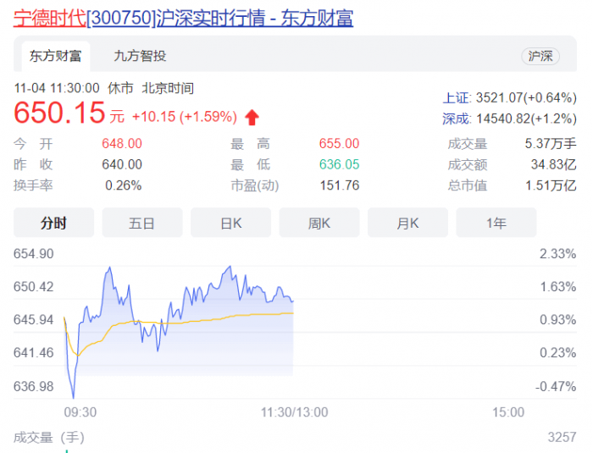593x453 pixels.
Task: Click the blue price line peak
Action: pyautogui.click(x=108, y=269)
